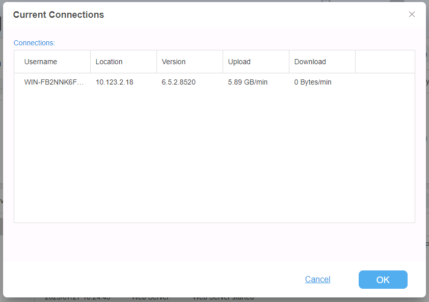Image resolution: width=429 pixels, height=302 pixels.
Task: Close the Current Connections dialog with X
Action: [412, 14]
